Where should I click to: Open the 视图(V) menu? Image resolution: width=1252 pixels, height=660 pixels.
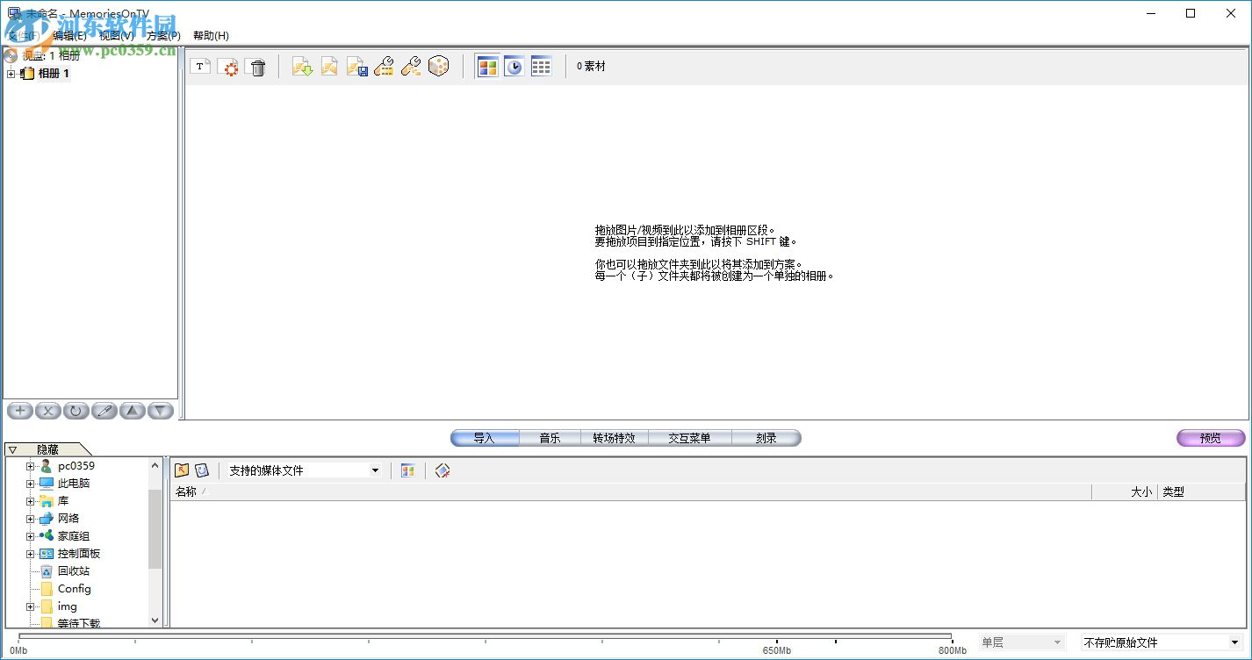pyautogui.click(x=117, y=36)
